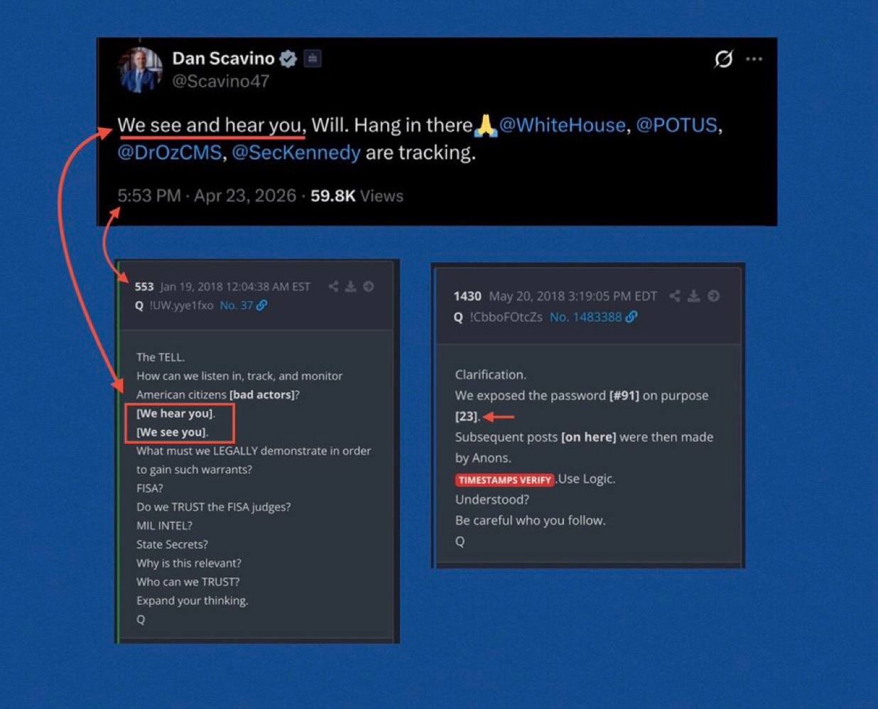Click the arrow icon on post 1430
Screen dimensions: 878x709
pos(714,296)
